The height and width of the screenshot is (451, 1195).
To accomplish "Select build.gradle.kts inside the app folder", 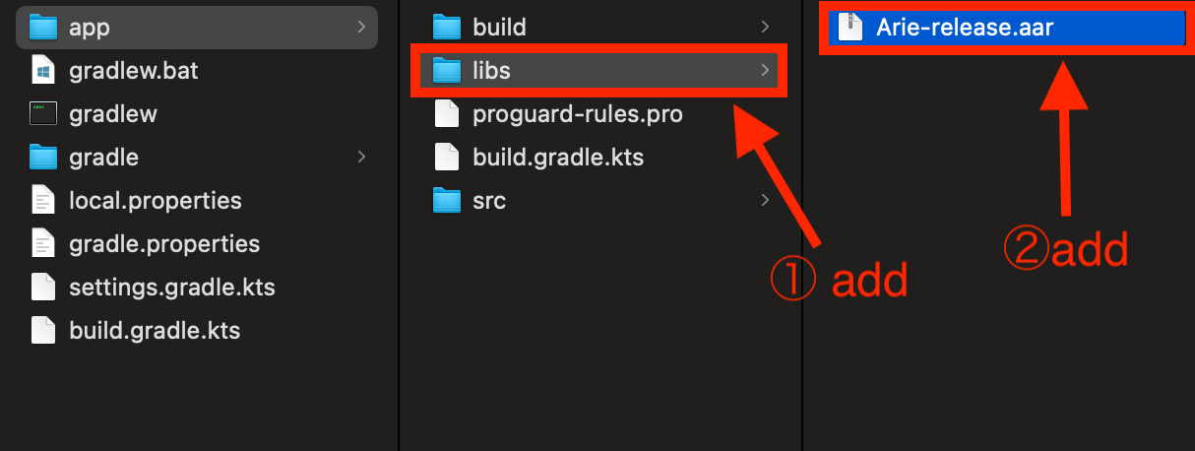I will 558,157.
